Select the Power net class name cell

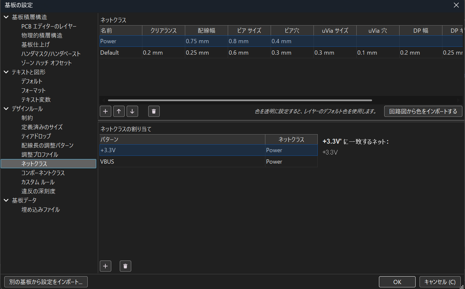121,41
